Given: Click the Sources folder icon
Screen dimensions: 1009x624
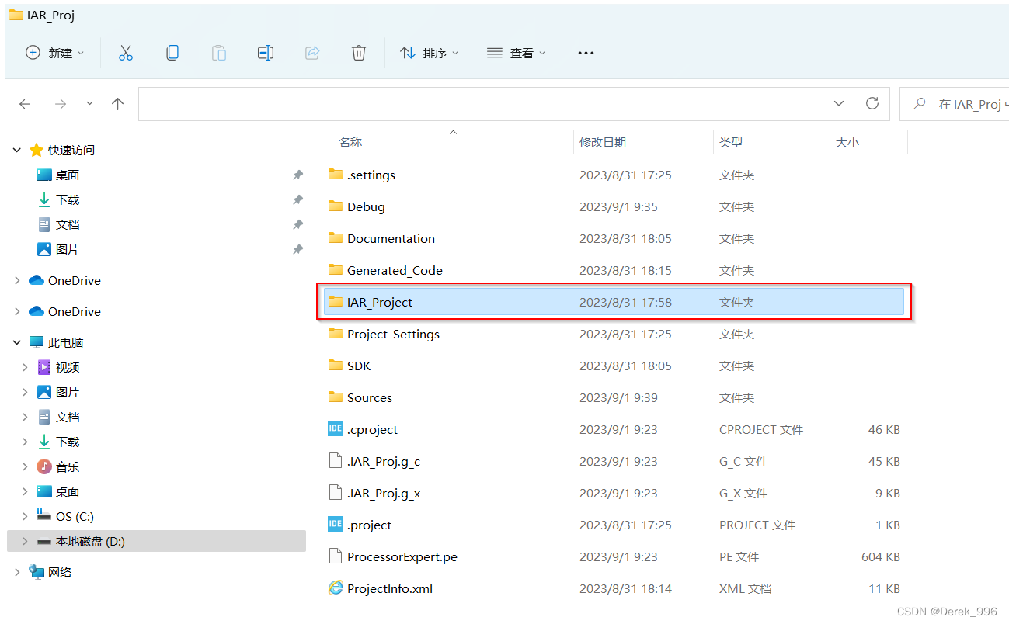Looking at the screenshot, I should tap(336, 397).
